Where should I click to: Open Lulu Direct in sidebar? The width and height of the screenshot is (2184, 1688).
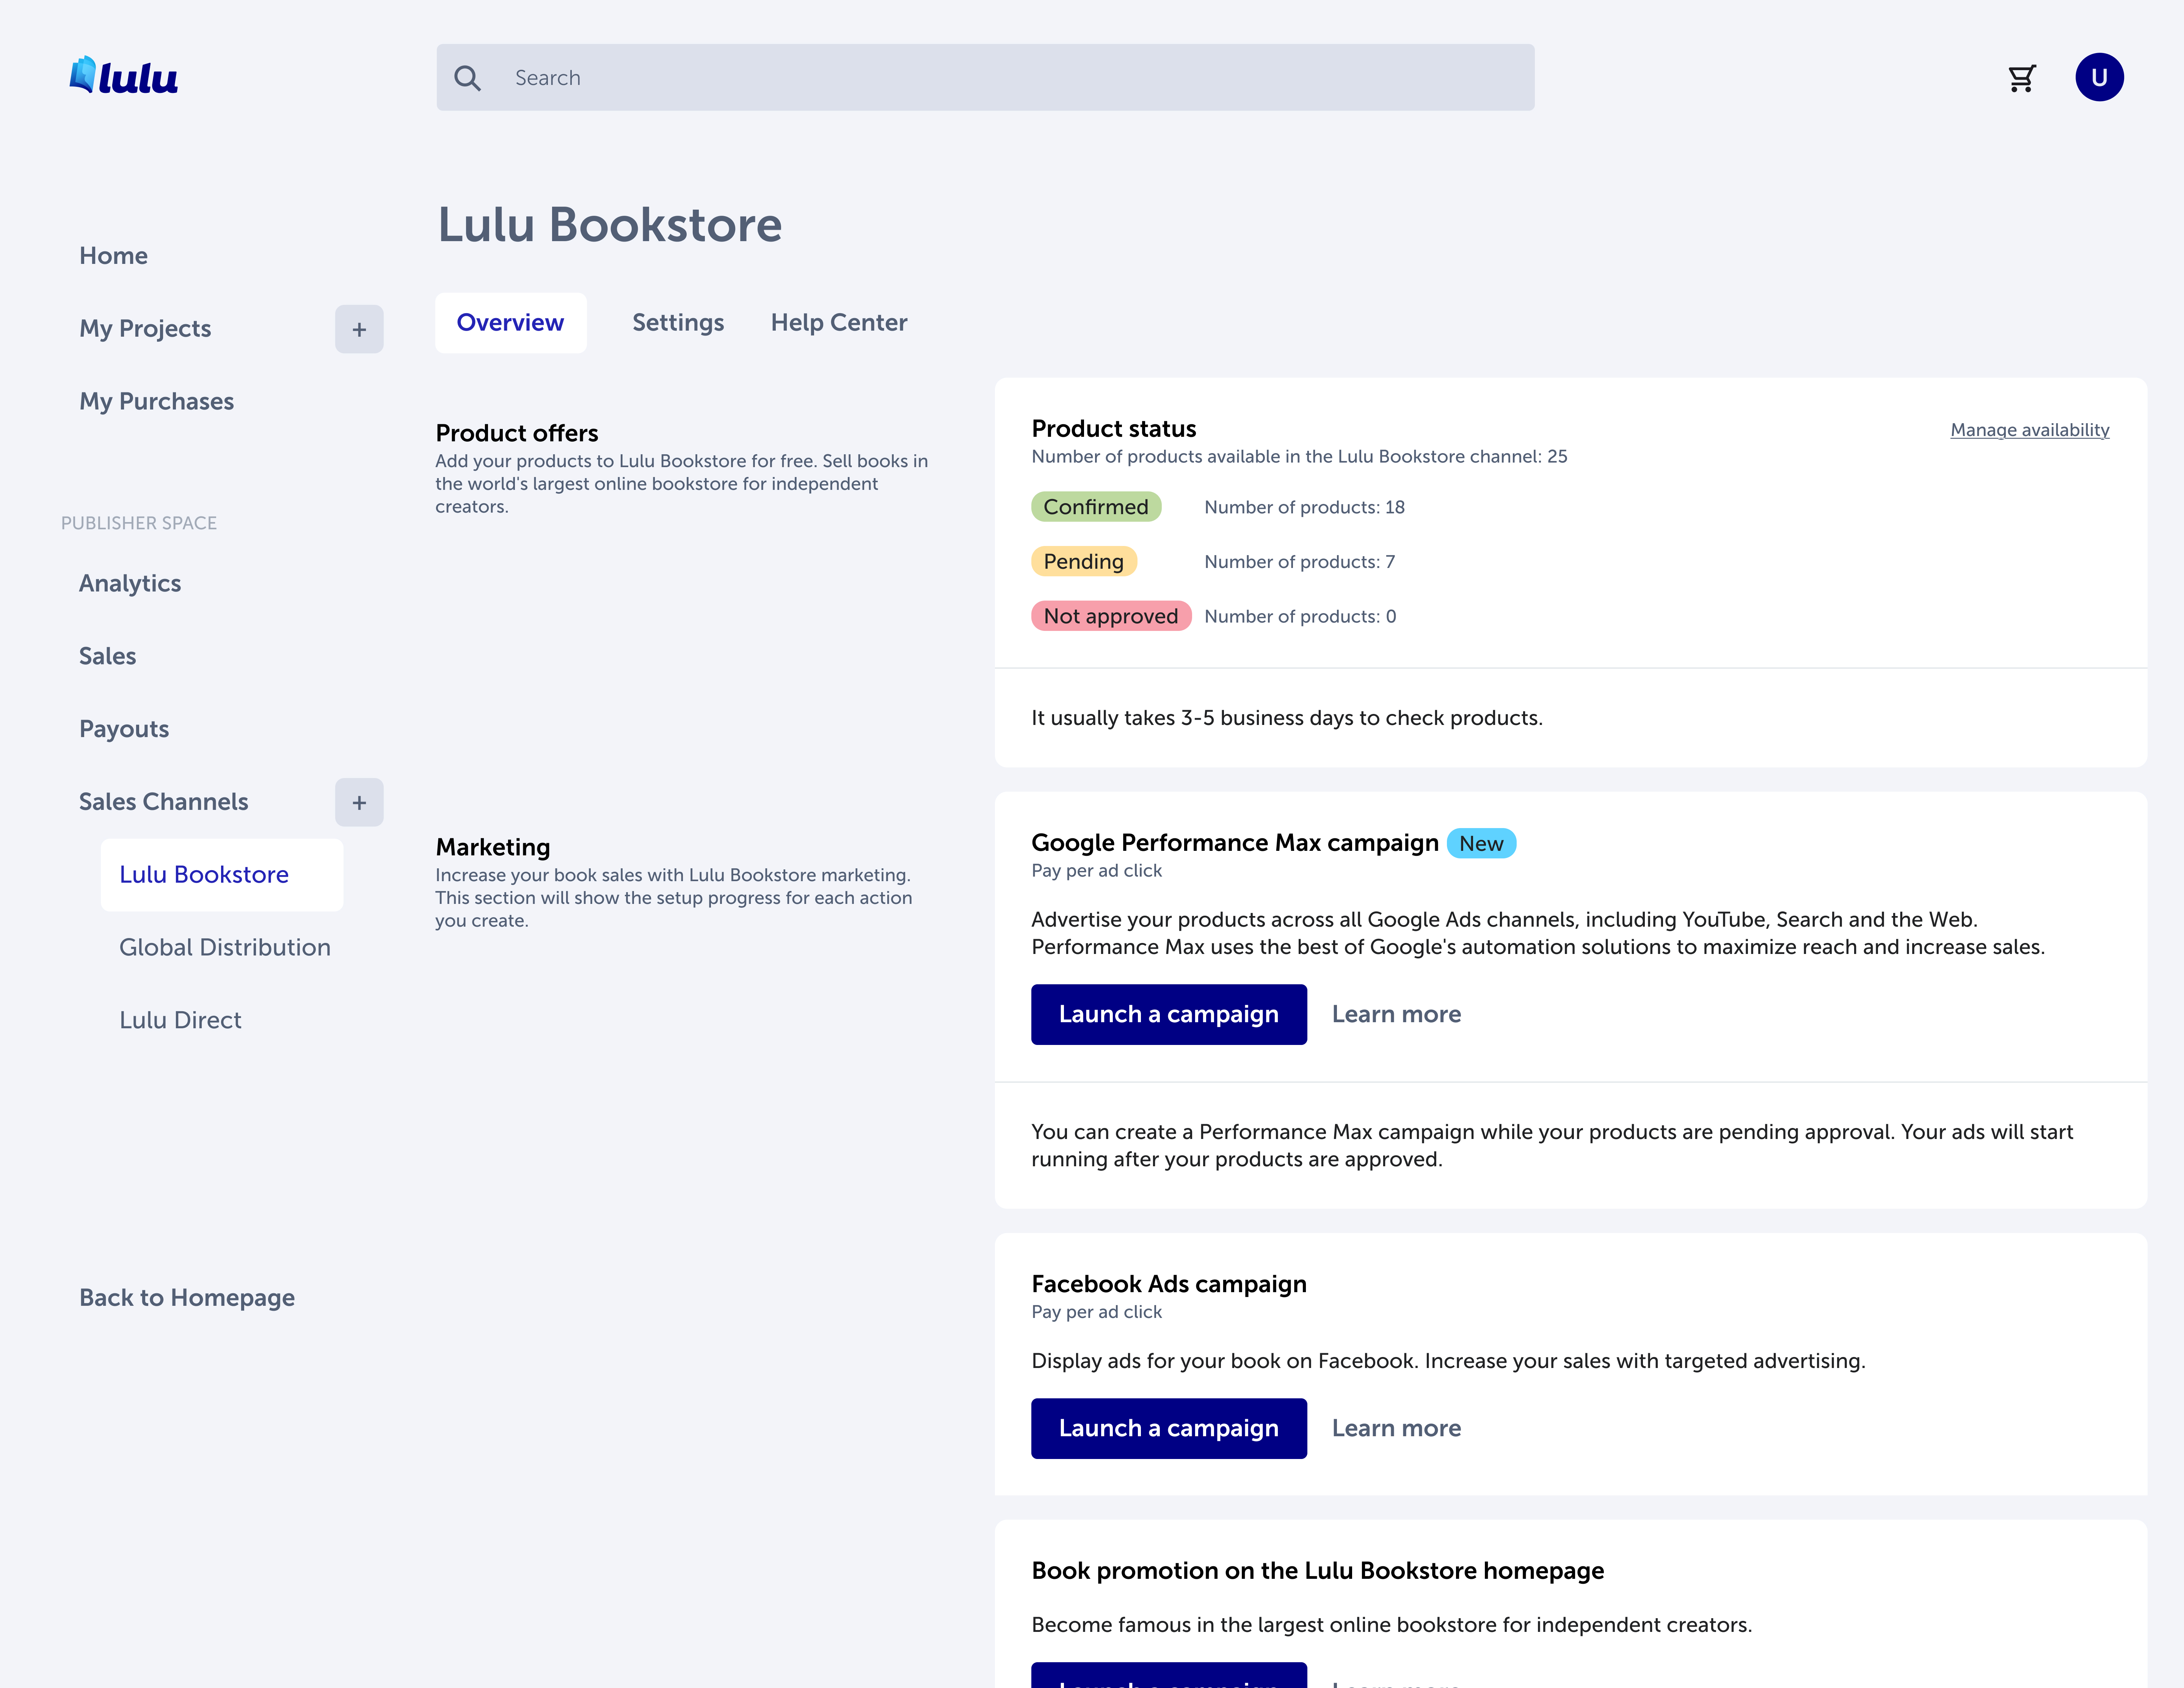coord(180,1020)
